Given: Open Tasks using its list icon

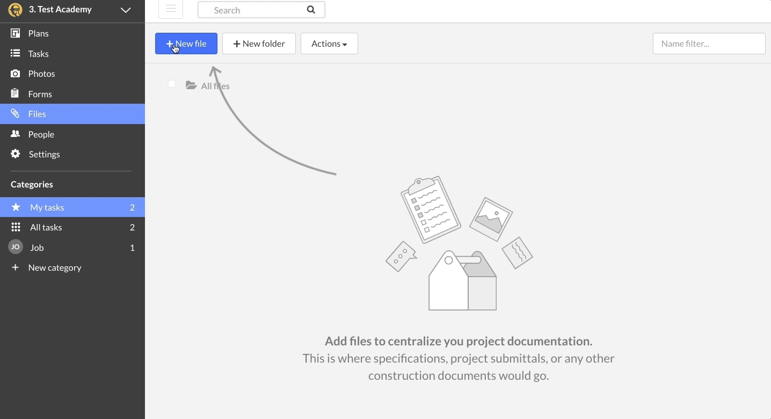Looking at the screenshot, I should pos(15,53).
